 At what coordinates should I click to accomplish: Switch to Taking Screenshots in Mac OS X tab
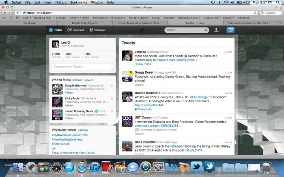[x=251, y=23]
